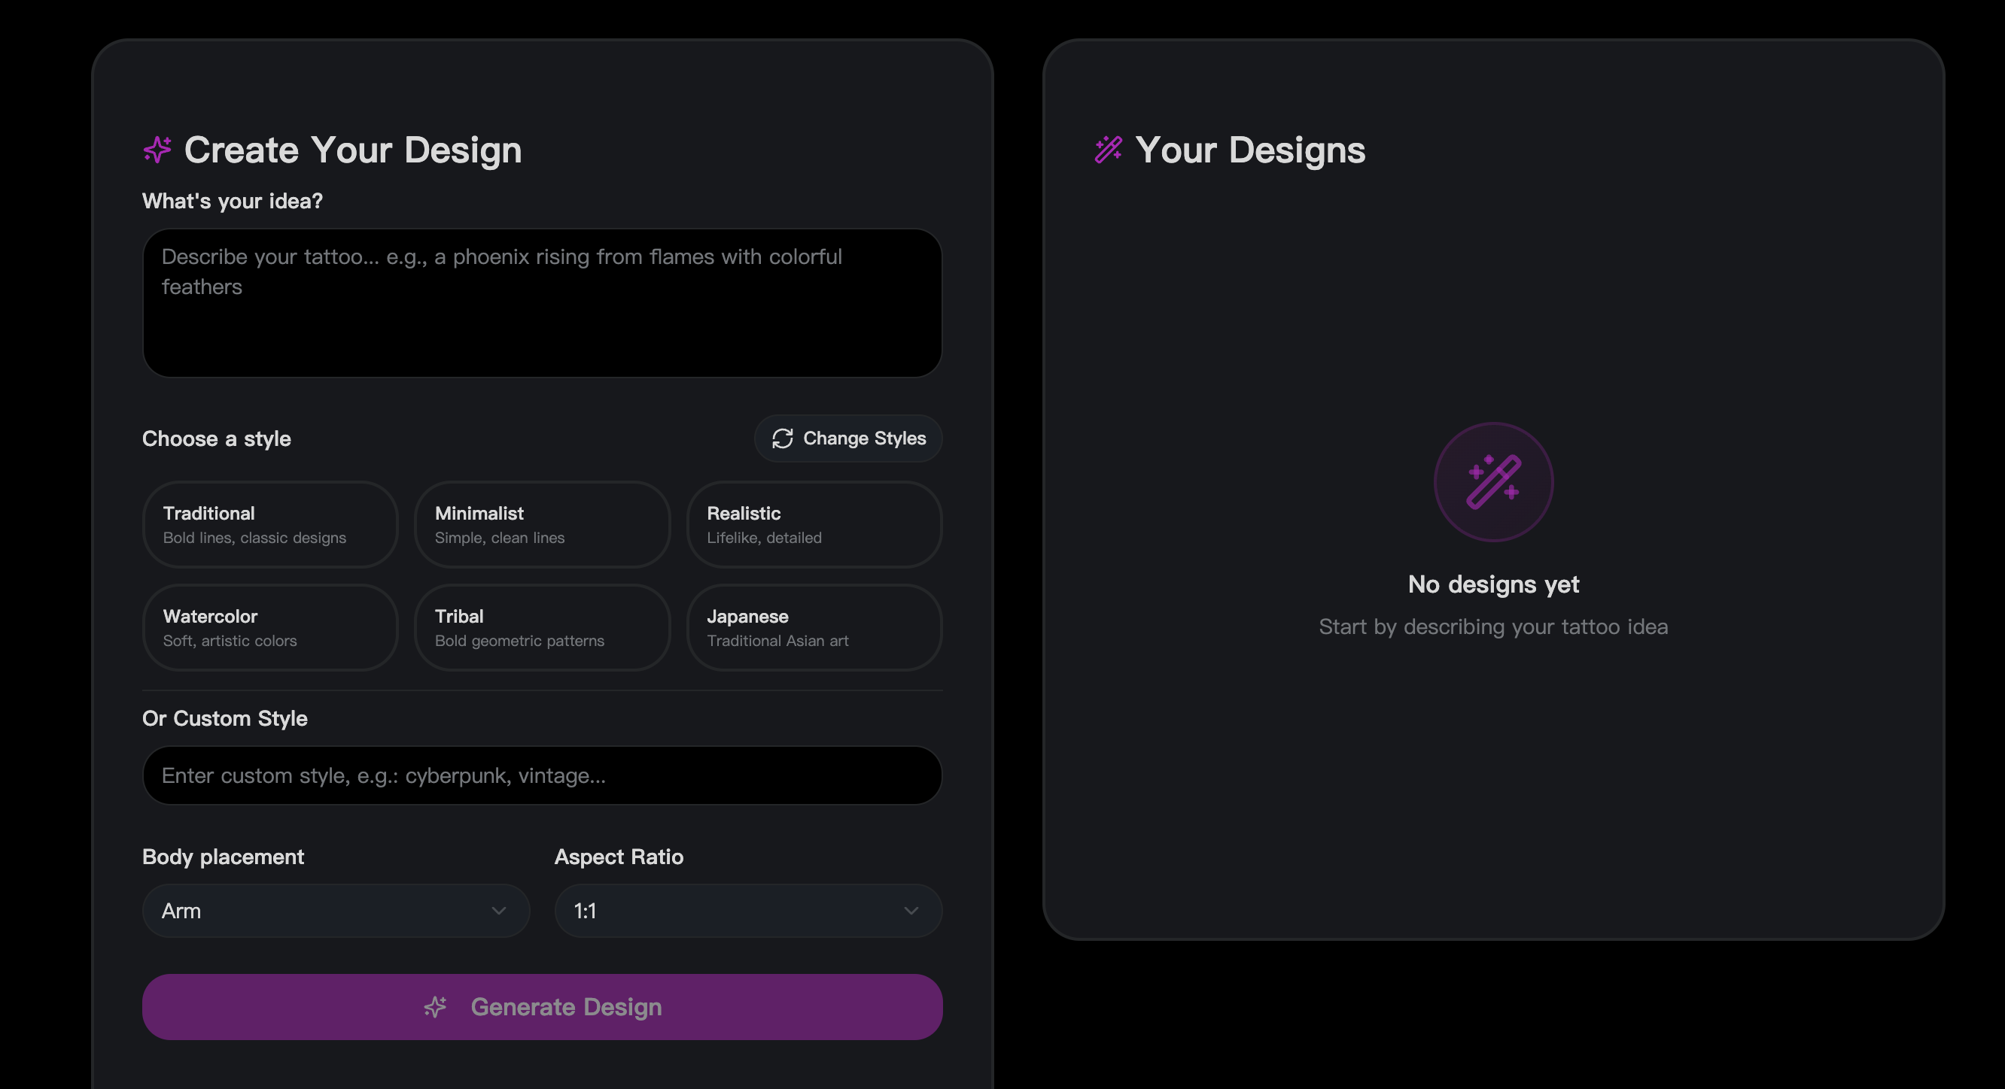The width and height of the screenshot is (2005, 1089).
Task: Click the Generate Design button
Action: (x=542, y=1006)
